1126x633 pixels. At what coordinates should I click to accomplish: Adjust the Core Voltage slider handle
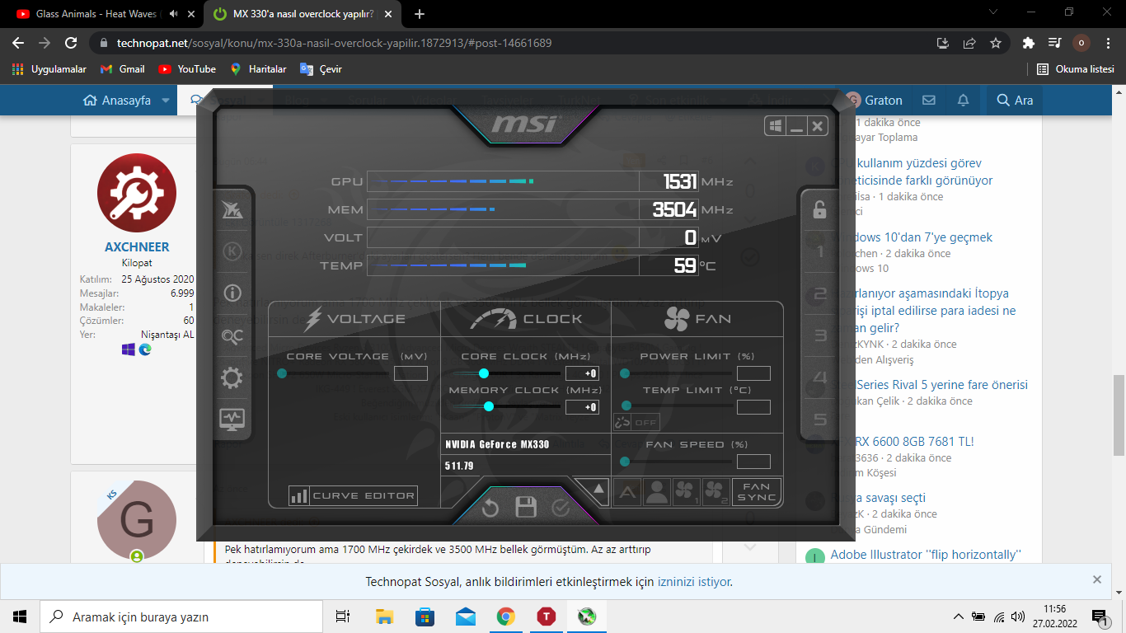[282, 373]
